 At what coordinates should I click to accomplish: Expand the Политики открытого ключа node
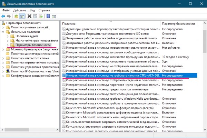tap(3, 58)
